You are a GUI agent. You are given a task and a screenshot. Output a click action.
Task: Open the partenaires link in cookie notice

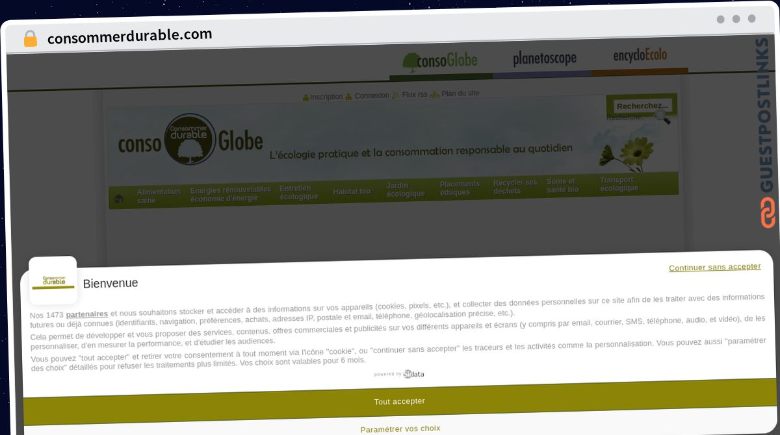pyautogui.click(x=87, y=314)
